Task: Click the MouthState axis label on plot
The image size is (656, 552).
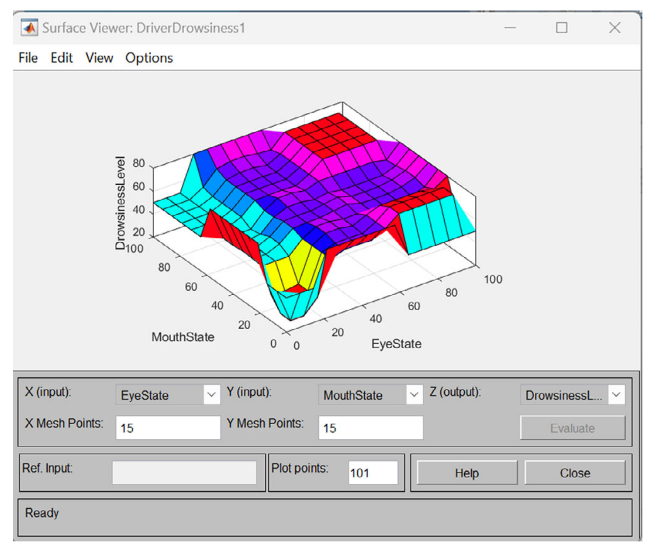Action: tap(183, 337)
